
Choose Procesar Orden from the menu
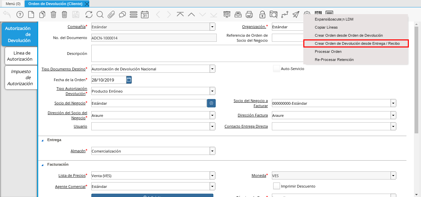point(328,52)
